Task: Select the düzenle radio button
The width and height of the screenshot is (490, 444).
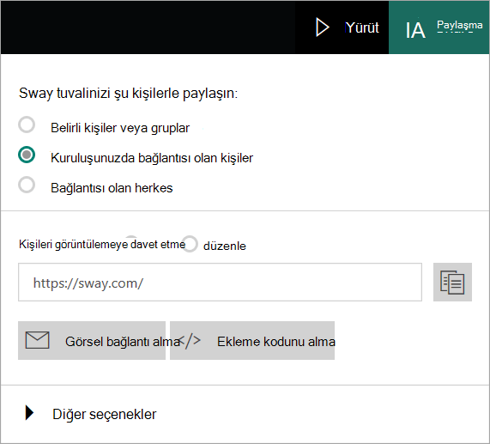Action: coord(190,244)
